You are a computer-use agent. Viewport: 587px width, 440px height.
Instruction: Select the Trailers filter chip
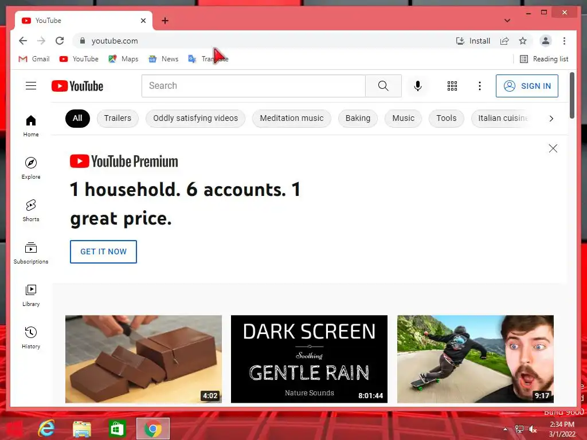(118, 118)
